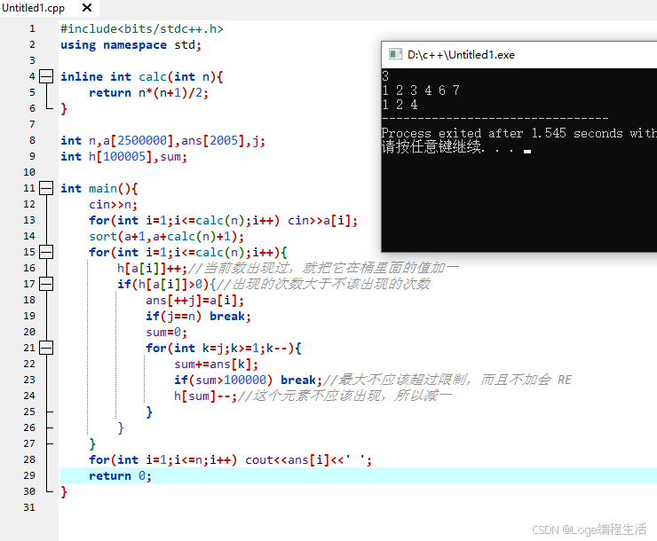Click 'if(sum>100000) break;' on line 23
This screenshot has width=657, height=541.
click(x=248, y=380)
